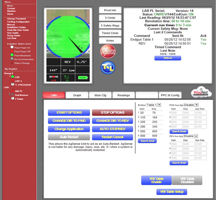216x200 pixels.
Task: Open the REV Aux App dropdown
Action: pos(191,136)
